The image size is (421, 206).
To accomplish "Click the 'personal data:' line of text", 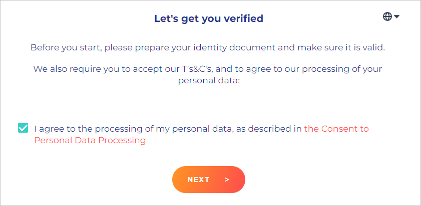I will [x=209, y=80].
